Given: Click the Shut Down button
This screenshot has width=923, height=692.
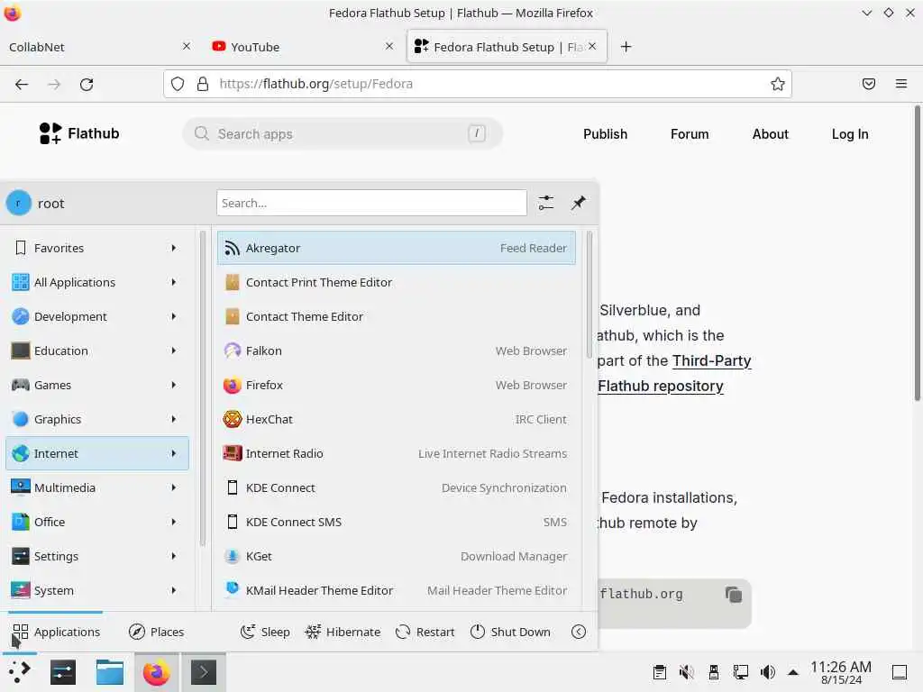Looking at the screenshot, I should click(510, 632).
